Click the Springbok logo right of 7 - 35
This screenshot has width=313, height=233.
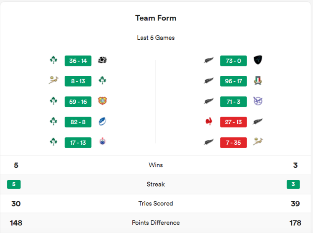pos(258,141)
